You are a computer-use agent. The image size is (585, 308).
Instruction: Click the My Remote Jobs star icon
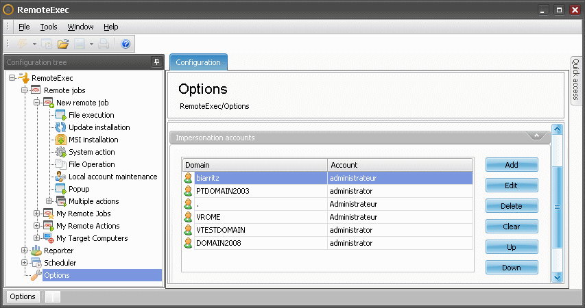(49, 214)
